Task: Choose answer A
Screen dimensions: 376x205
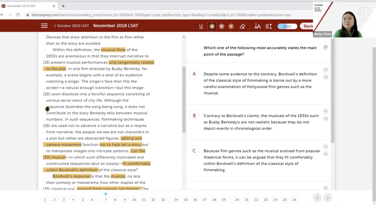Action: 194,74
